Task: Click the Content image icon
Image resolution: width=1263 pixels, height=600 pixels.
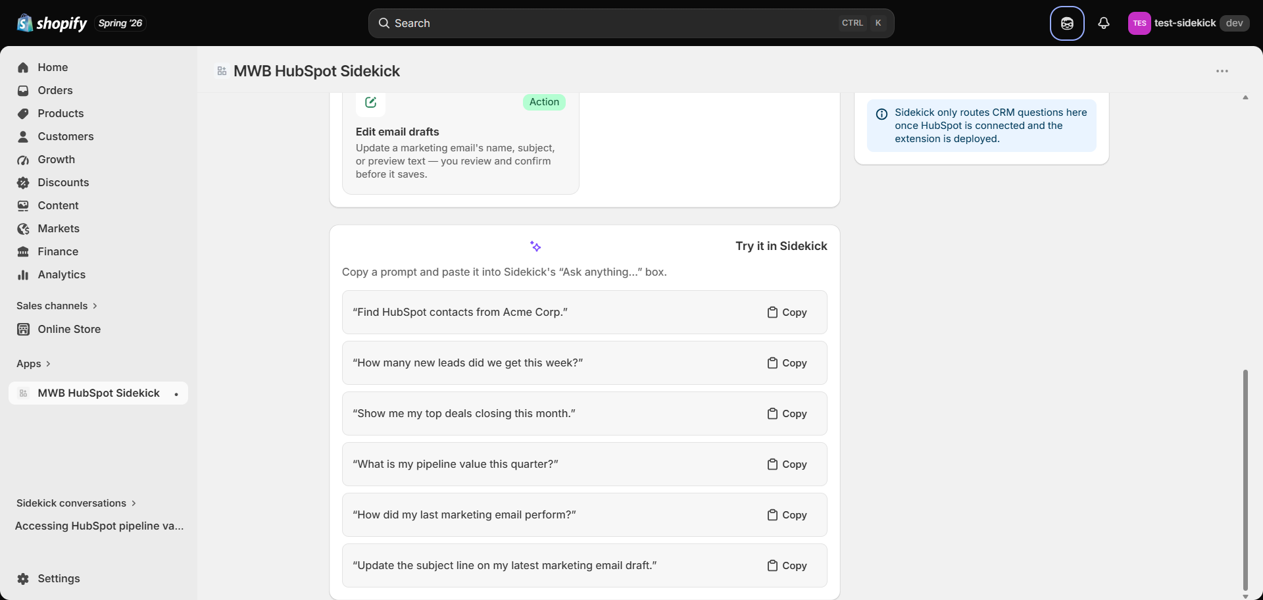Action: 23,205
